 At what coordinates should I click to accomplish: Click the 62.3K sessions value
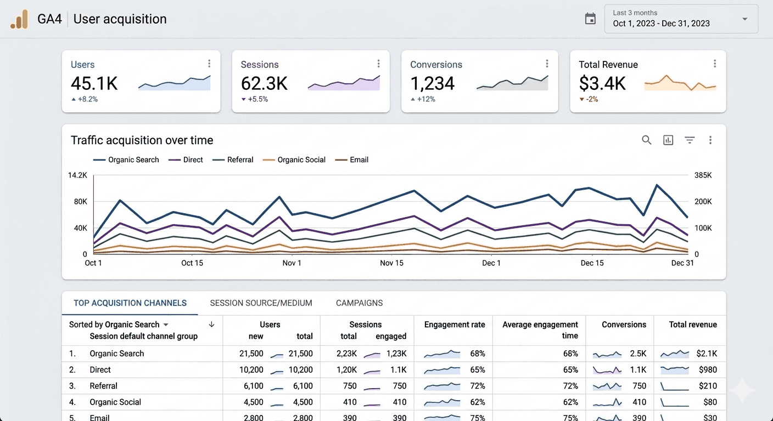pos(264,83)
